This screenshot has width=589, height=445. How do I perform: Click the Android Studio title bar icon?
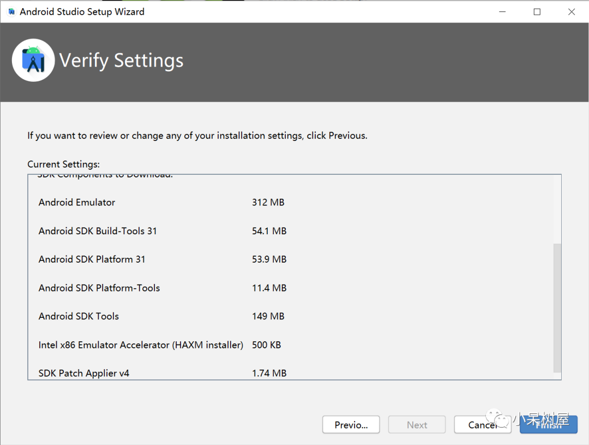coord(11,11)
